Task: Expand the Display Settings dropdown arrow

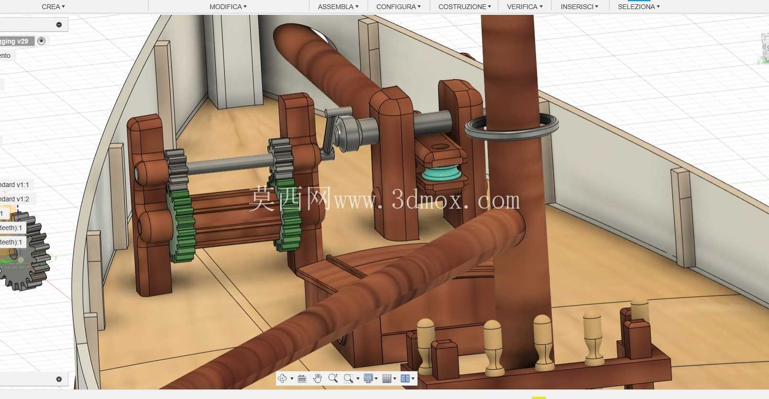Action: point(376,378)
